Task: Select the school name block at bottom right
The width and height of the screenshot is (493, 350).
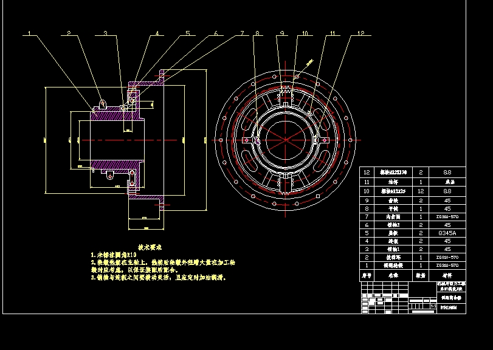Action: click(x=451, y=287)
